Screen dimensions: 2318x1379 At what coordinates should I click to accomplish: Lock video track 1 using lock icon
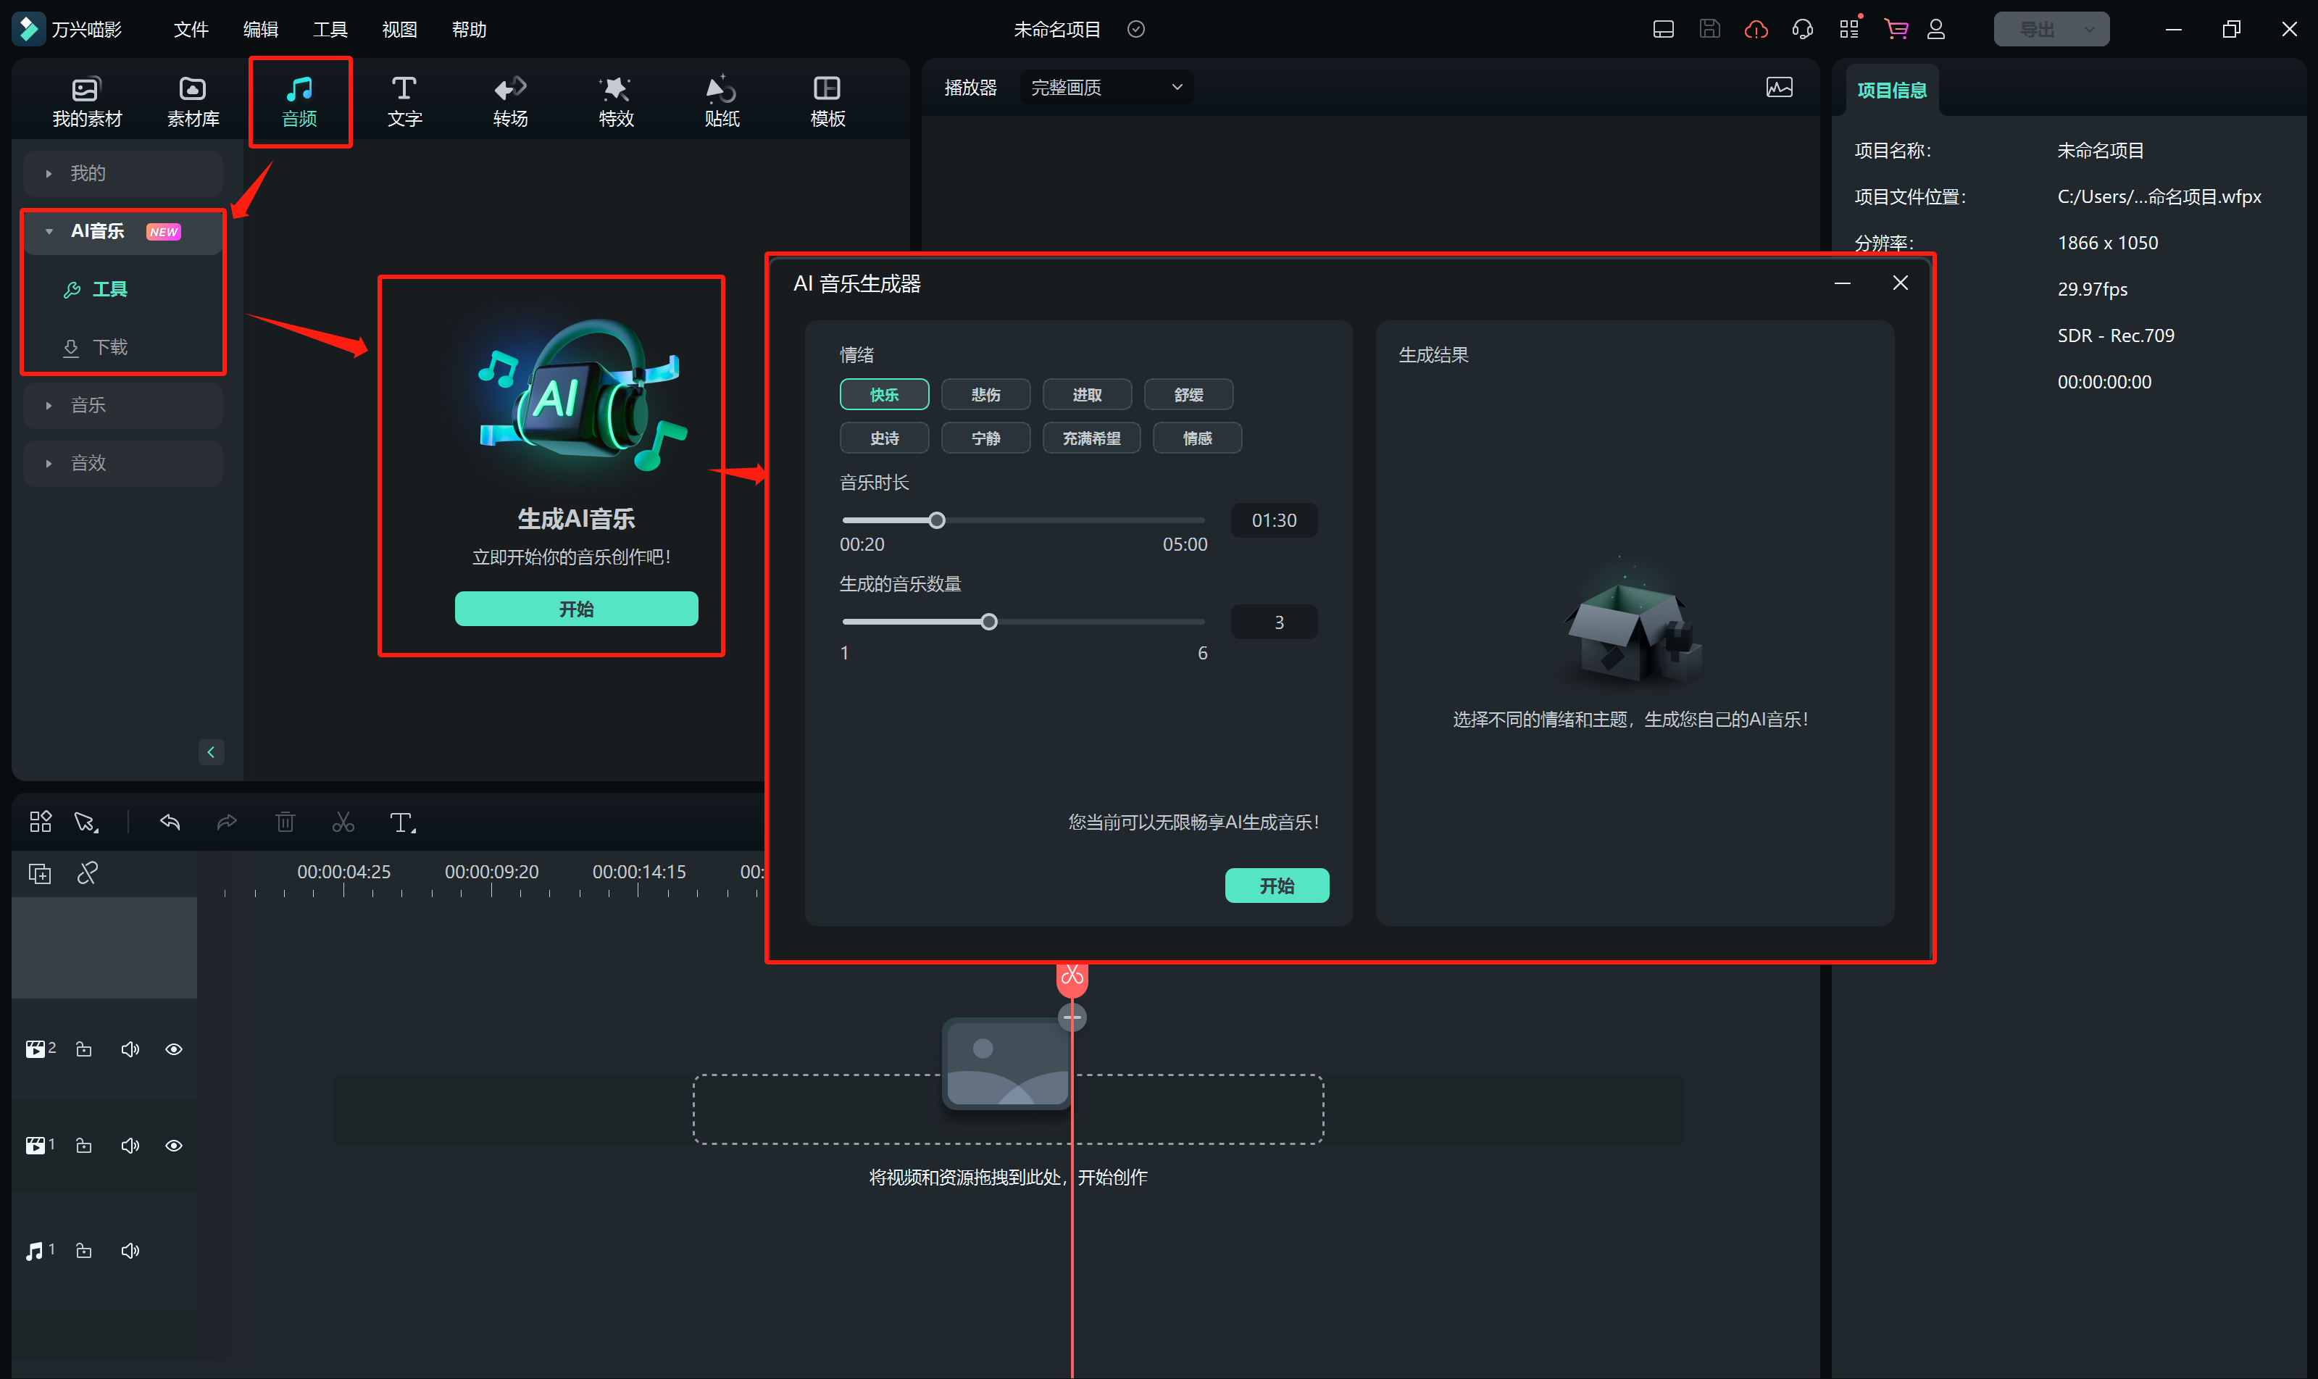tap(83, 1146)
